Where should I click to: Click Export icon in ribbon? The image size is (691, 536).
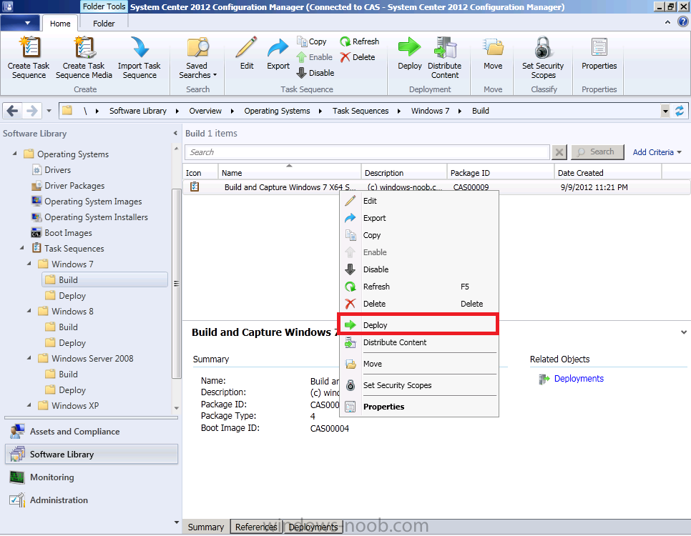click(x=278, y=48)
